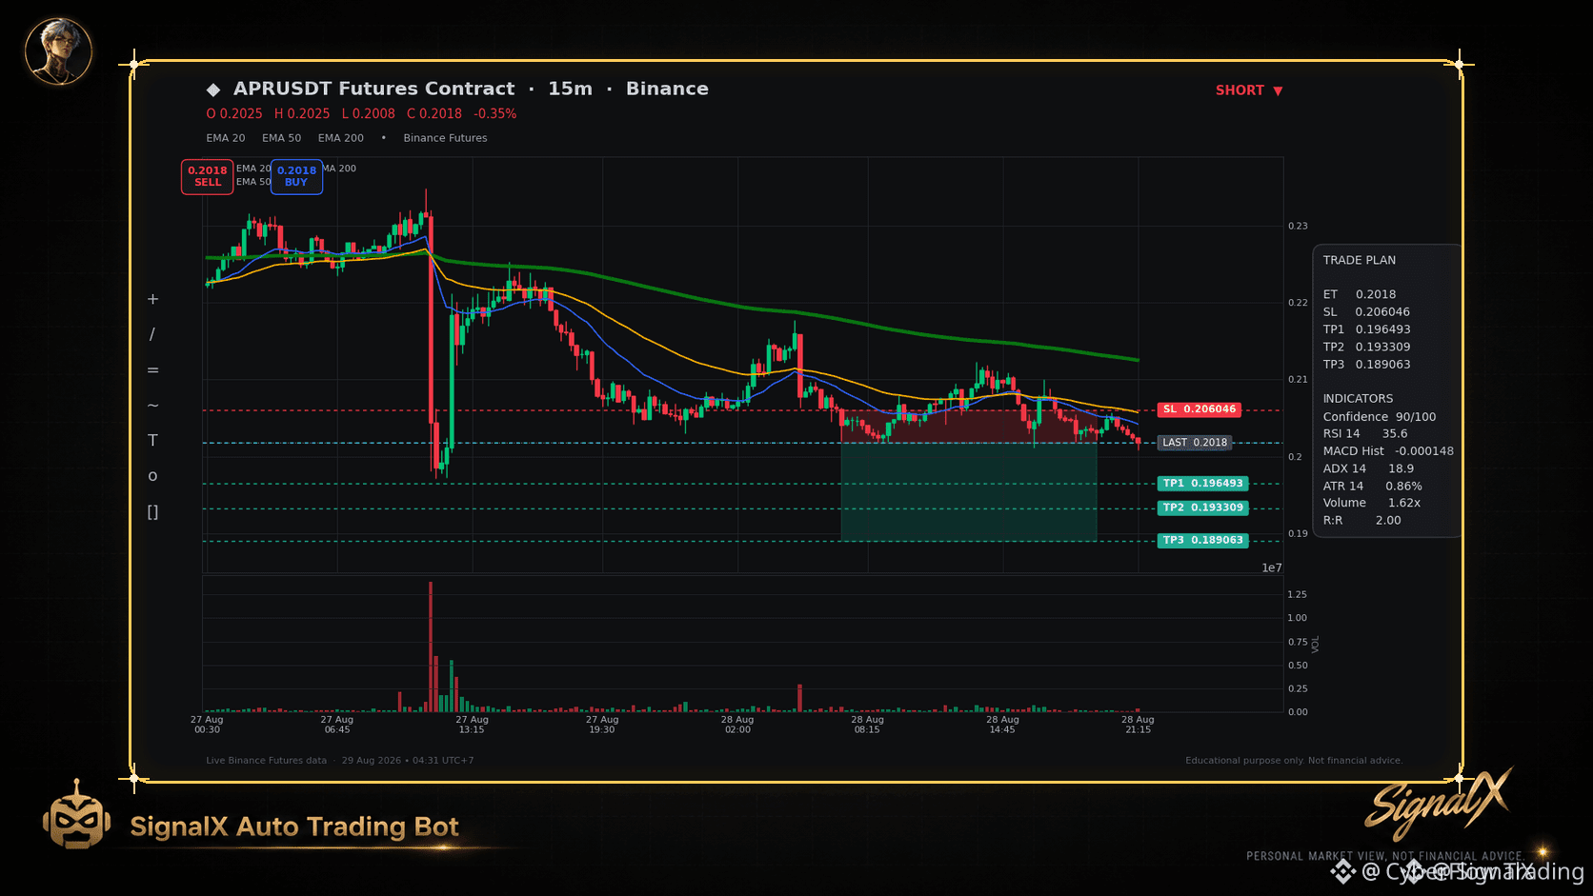
Task: Click the red 0.2018 SELL button
Action: pyautogui.click(x=208, y=176)
